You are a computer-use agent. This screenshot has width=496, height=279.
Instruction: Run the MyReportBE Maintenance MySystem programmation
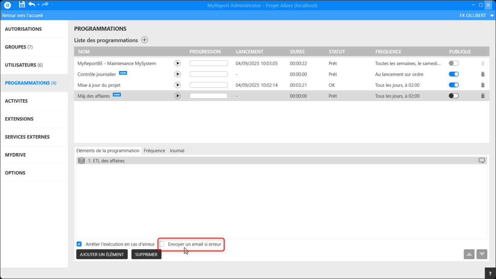pos(177,63)
